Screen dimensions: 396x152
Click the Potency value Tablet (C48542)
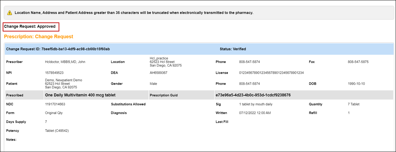click(57, 131)
